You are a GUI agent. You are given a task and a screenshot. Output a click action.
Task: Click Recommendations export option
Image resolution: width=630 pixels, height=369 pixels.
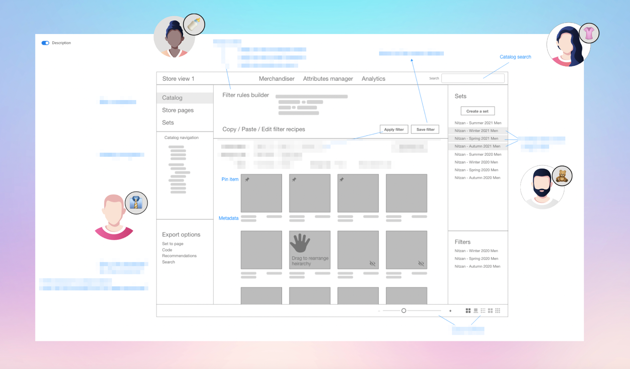tap(179, 256)
